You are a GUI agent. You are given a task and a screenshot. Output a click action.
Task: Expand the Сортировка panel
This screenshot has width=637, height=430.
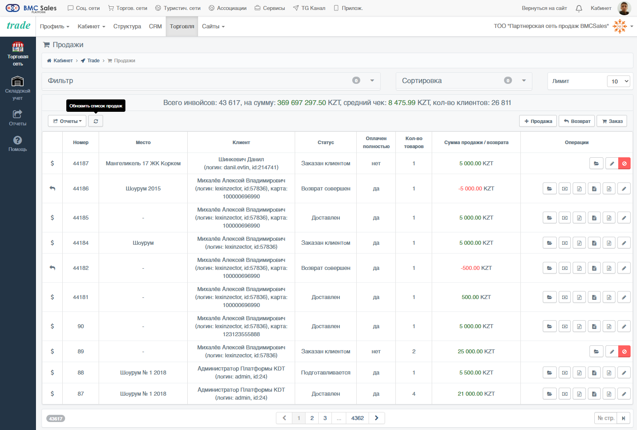[464, 81]
